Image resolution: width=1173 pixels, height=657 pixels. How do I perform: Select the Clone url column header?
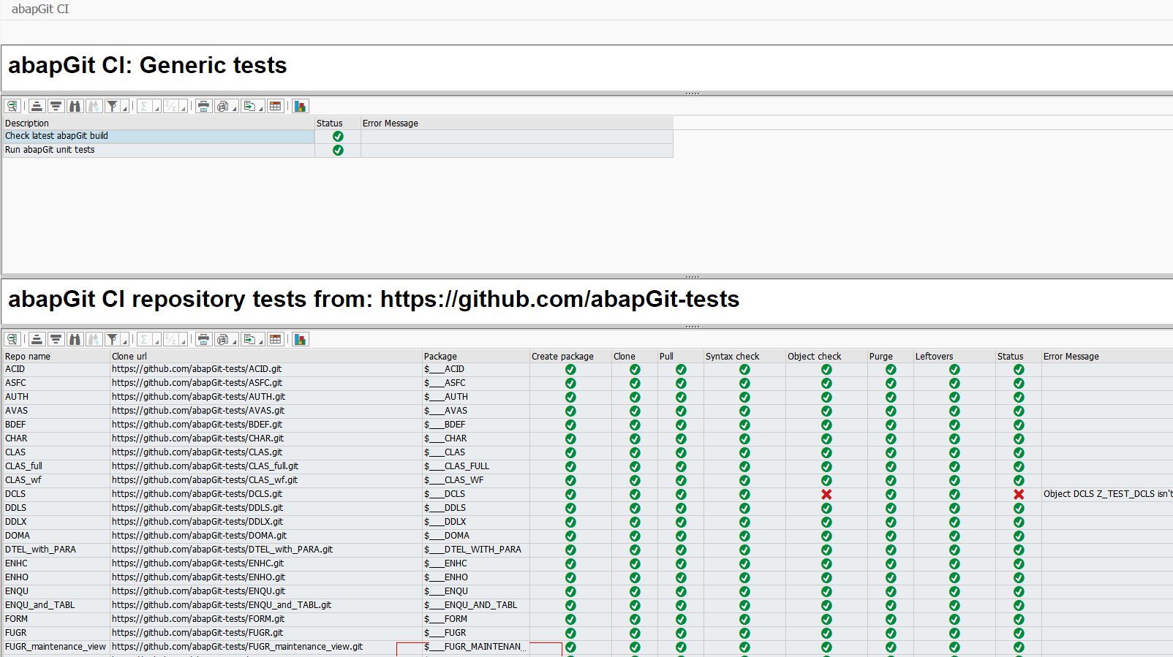coord(266,357)
